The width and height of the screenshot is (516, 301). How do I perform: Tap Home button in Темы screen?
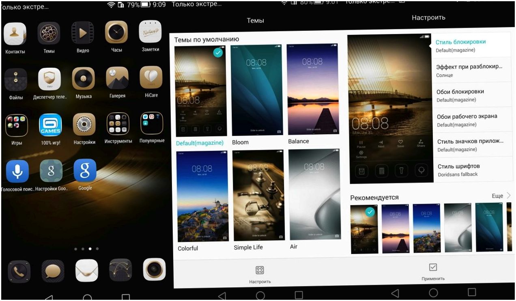(x=260, y=295)
